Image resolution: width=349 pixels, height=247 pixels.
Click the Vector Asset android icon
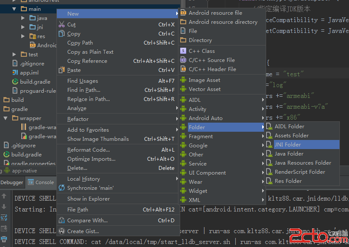pos(183,89)
